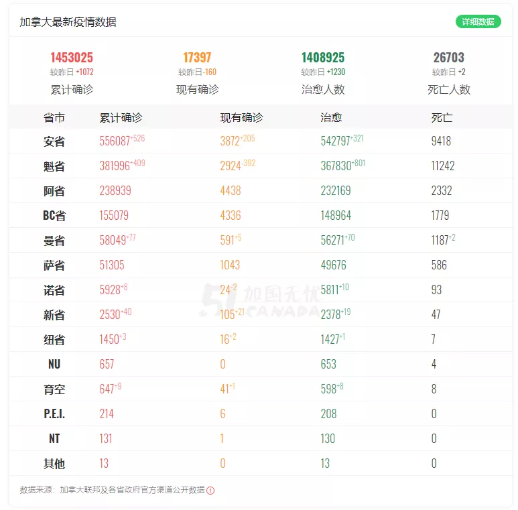Select the 诺省 row name
This screenshot has width=518, height=510.
(x=54, y=290)
